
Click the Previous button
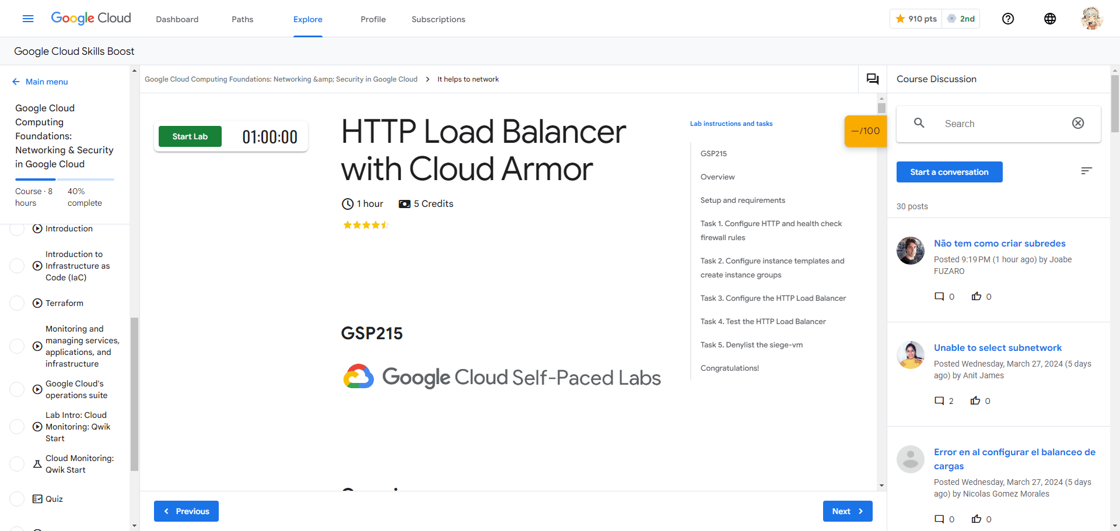tap(186, 511)
